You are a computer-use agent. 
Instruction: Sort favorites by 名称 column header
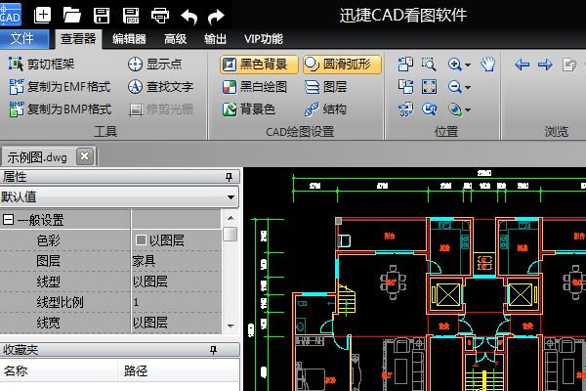click(59, 370)
